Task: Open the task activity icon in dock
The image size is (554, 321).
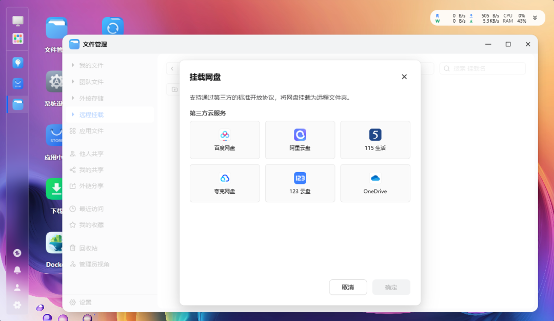Action: tap(17, 253)
